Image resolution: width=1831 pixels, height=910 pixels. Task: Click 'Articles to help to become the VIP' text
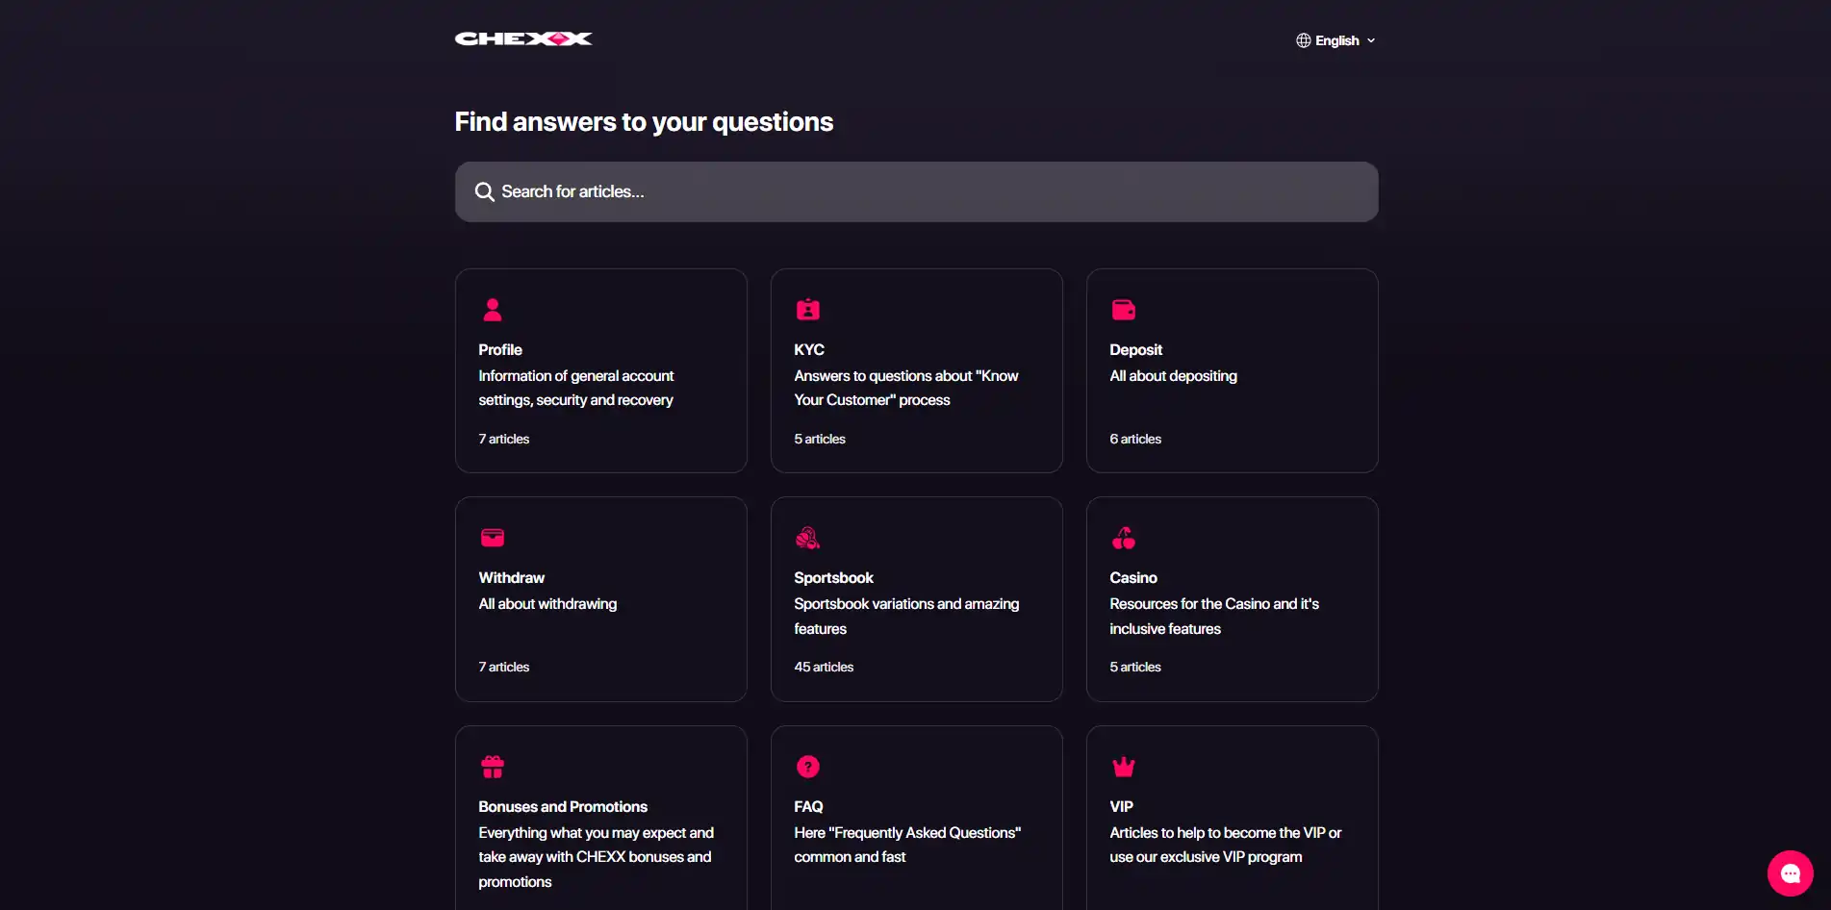pyautogui.click(x=1225, y=845)
